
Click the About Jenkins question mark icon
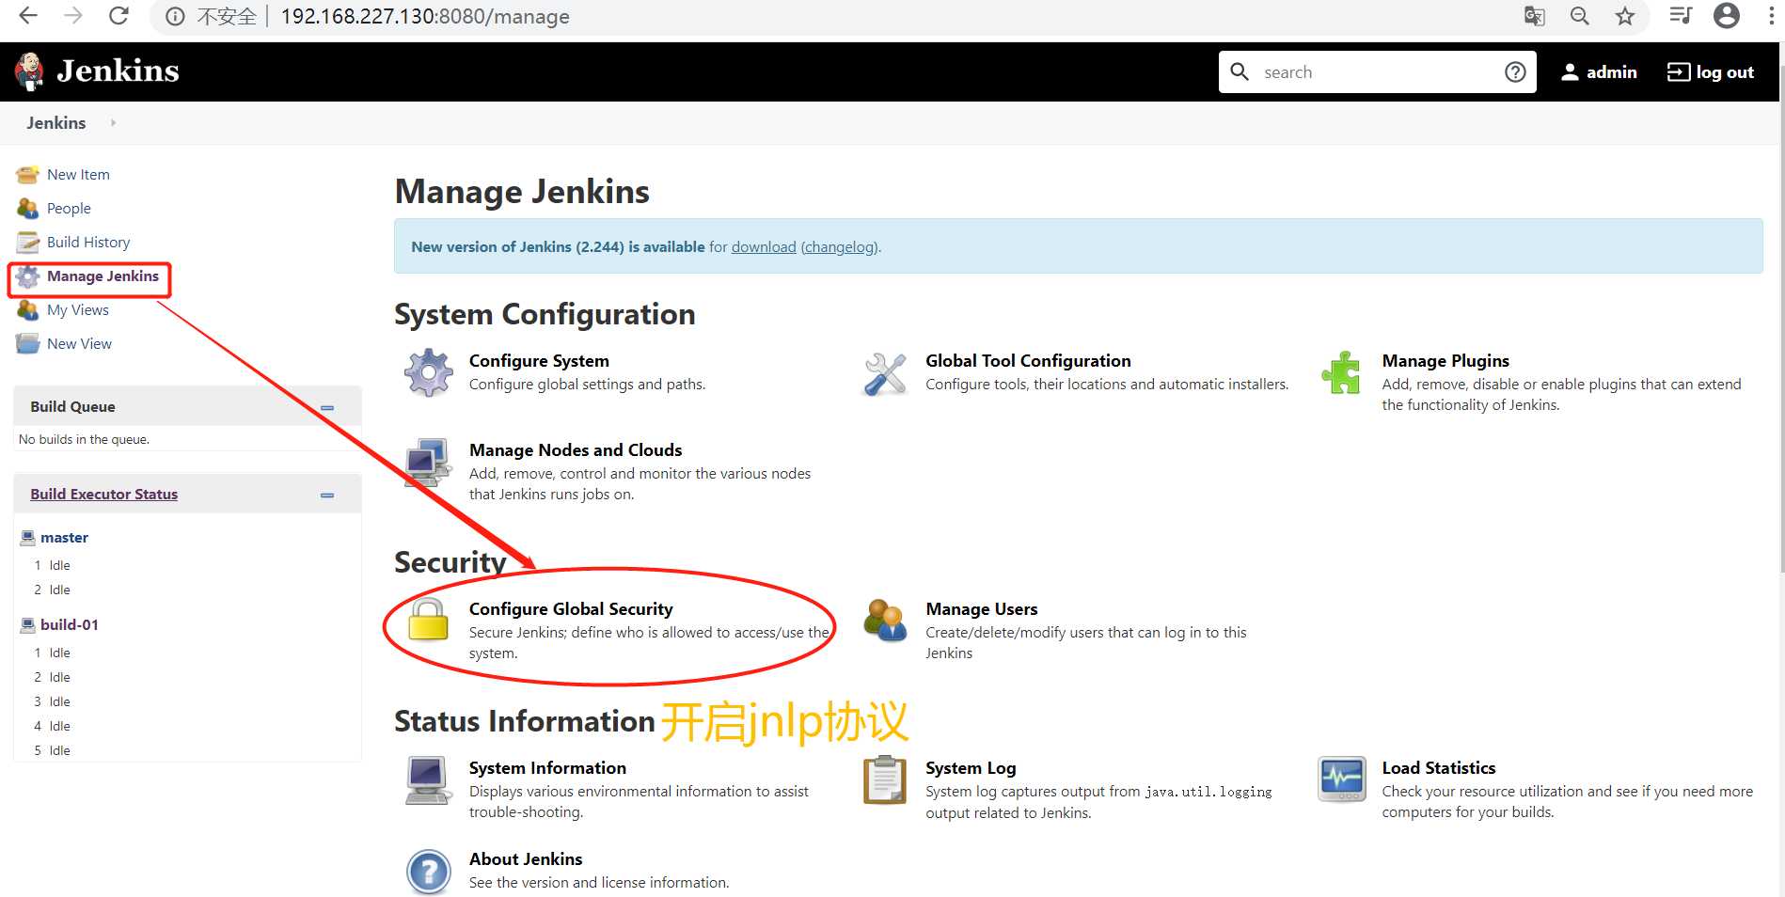pyautogui.click(x=428, y=872)
